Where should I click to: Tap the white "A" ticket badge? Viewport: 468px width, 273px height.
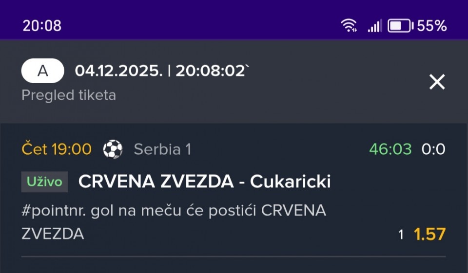(43, 71)
